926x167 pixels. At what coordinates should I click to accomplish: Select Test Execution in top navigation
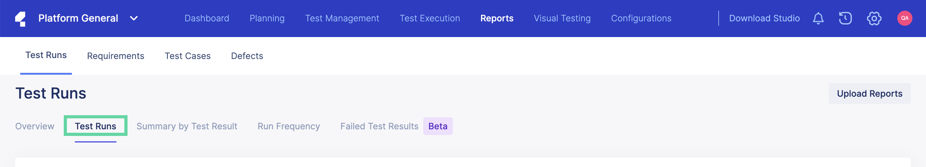pyautogui.click(x=430, y=18)
